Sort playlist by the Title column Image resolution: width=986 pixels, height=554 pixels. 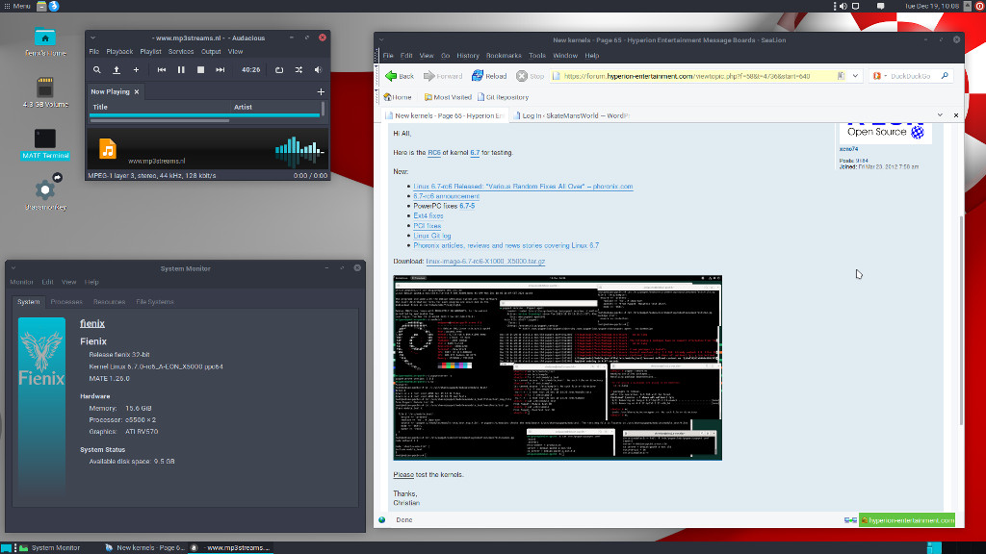(x=161, y=108)
